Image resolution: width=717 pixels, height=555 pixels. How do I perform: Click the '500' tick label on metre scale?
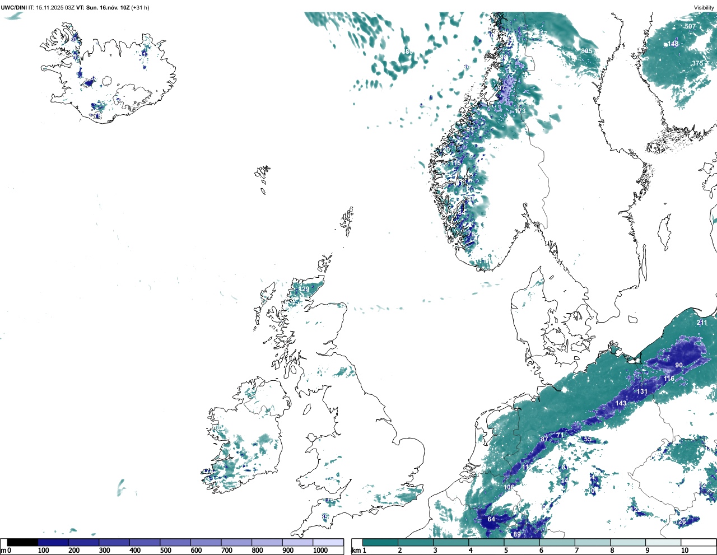(165, 551)
